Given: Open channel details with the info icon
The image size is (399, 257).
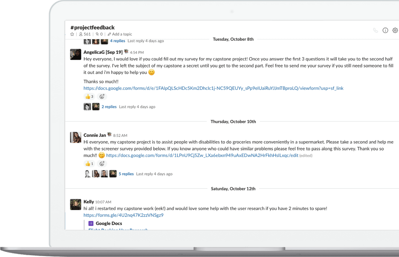Looking at the screenshot, I should (385, 30).
